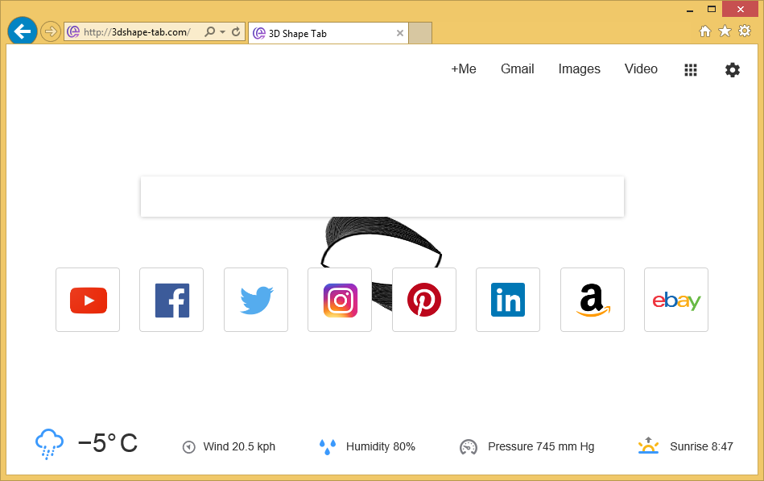Close the 3D Shape Tab tab
The image size is (764, 481).
tap(400, 33)
